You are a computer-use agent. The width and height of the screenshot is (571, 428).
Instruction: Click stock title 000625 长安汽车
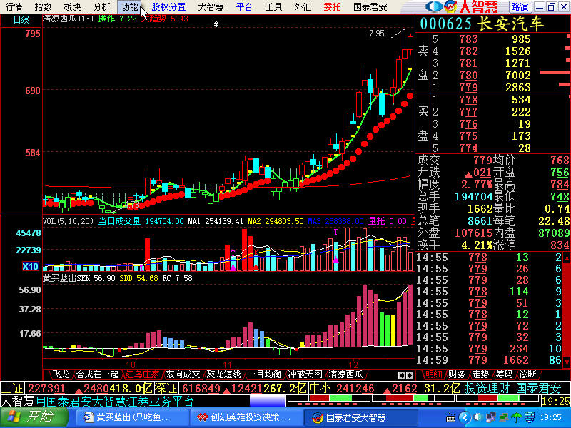point(482,24)
